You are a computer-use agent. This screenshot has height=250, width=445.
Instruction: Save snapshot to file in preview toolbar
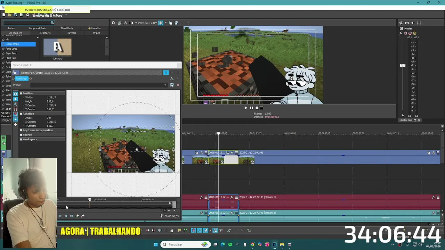[x=176, y=23]
